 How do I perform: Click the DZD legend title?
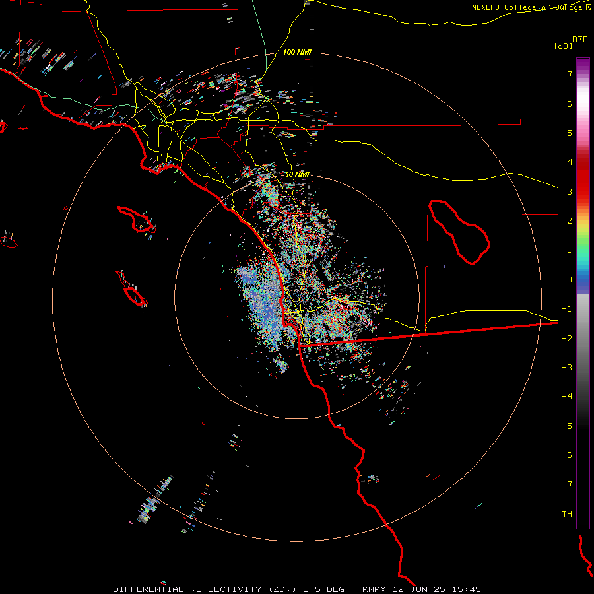click(x=580, y=40)
